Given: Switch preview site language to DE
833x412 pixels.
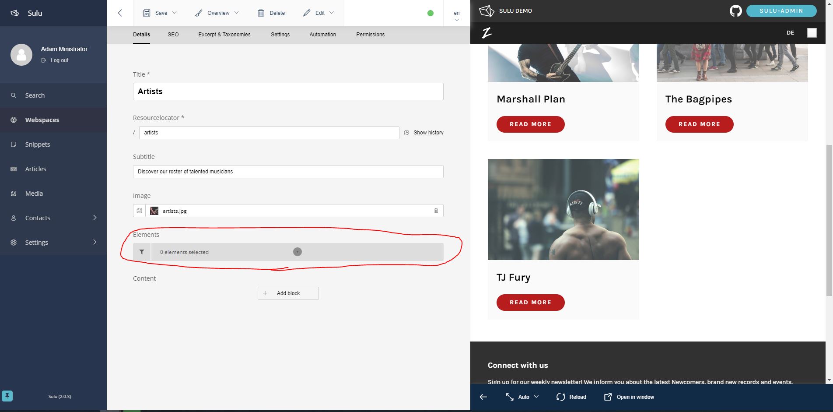Looking at the screenshot, I should (x=790, y=33).
